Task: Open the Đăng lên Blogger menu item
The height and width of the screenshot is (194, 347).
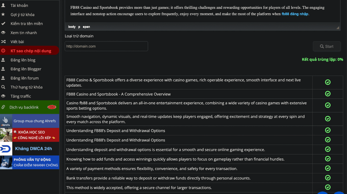Action: click(x=26, y=69)
